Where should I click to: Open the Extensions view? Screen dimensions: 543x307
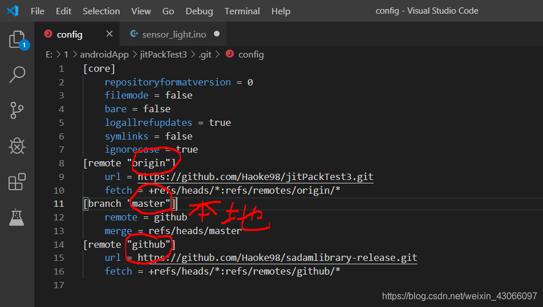tap(17, 182)
